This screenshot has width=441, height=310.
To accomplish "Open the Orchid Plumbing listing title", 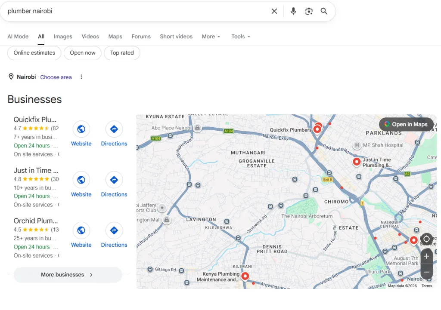I will point(36,221).
